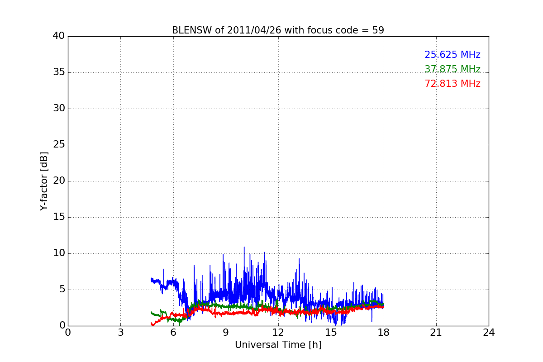
Task: Click the y-axis tick label 20
Action: click(x=59, y=181)
